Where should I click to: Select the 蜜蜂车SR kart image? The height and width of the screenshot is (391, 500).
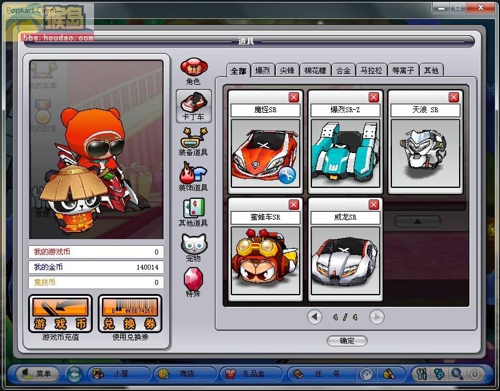(x=266, y=260)
